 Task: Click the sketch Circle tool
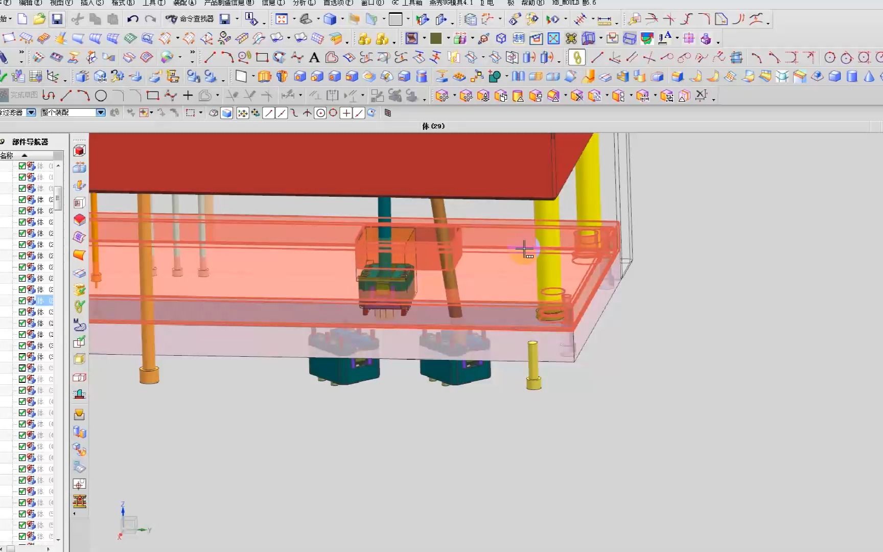click(x=101, y=96)
